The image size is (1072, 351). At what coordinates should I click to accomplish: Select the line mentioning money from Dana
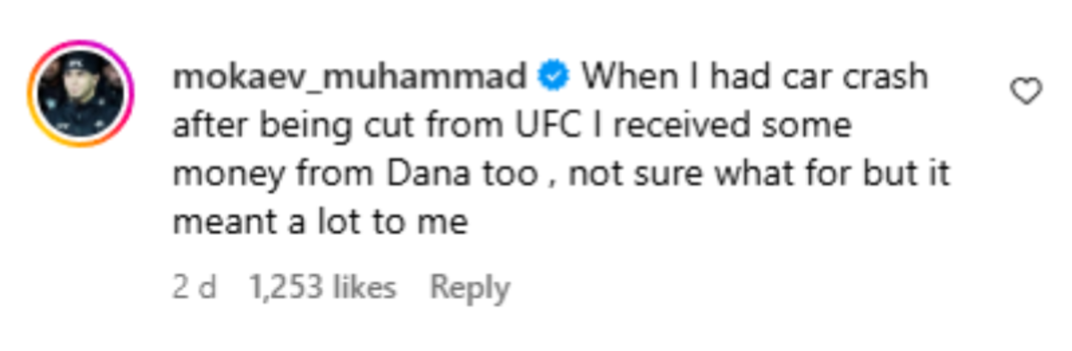560,174
